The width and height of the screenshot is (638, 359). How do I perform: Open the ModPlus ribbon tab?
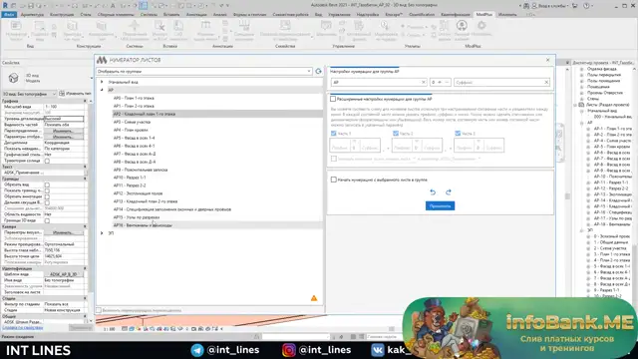tap(483, 15)
